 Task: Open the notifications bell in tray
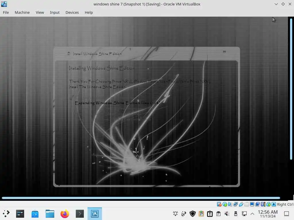click(x=175, y=214)
